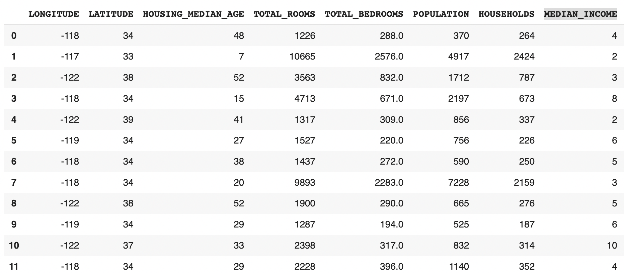Viewport: 624px width, 273px height.
Task: Click total bedrooms cell 2576.0
Action: 389,56
